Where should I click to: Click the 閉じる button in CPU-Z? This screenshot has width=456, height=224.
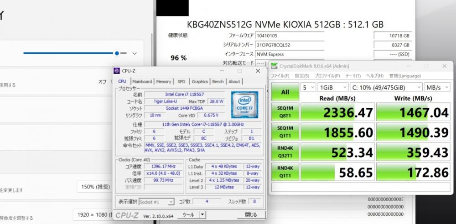[251, 215]
